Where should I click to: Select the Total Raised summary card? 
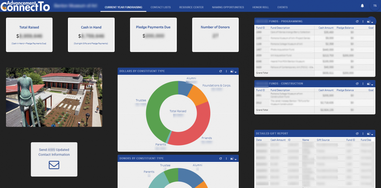click(29, 35)
